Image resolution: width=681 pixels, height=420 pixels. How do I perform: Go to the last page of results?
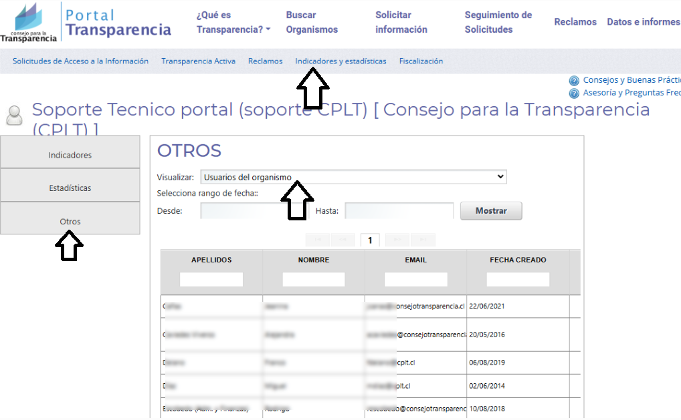[x=423, y=240]
